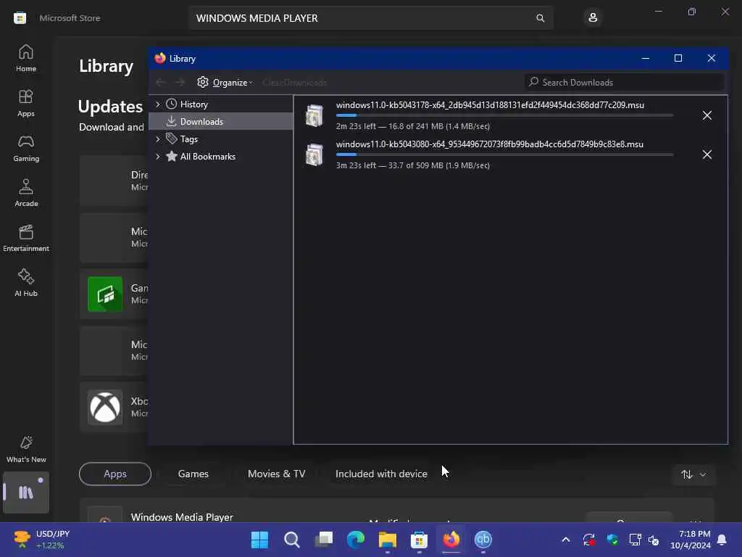This screenshot has height=557, width=742.
Task: Show hidden tray icons chevron
Action: pos(565,540)
